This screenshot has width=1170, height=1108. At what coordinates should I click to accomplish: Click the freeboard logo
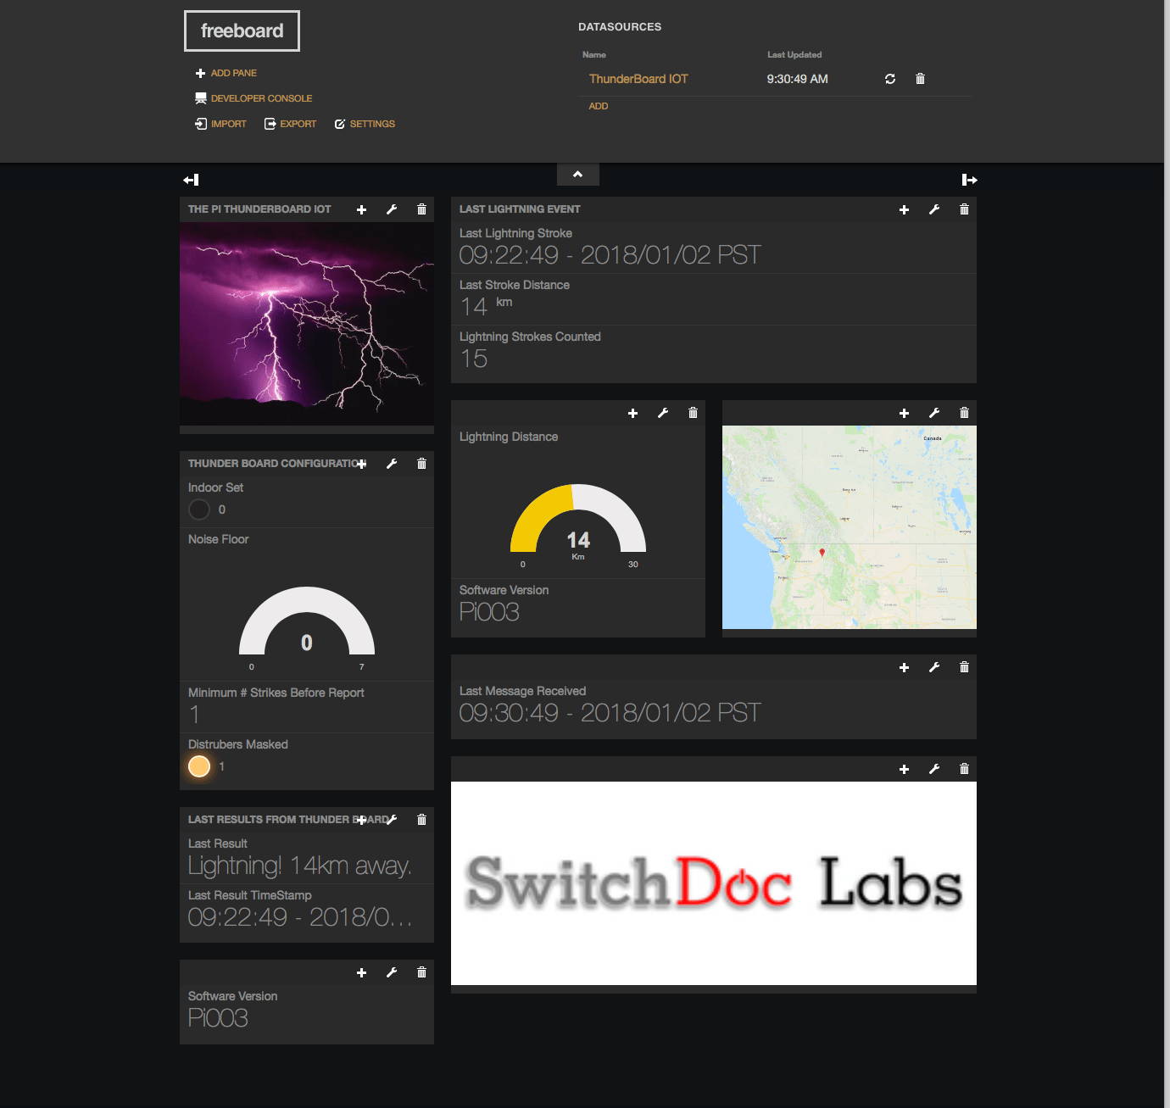point(242,31)
